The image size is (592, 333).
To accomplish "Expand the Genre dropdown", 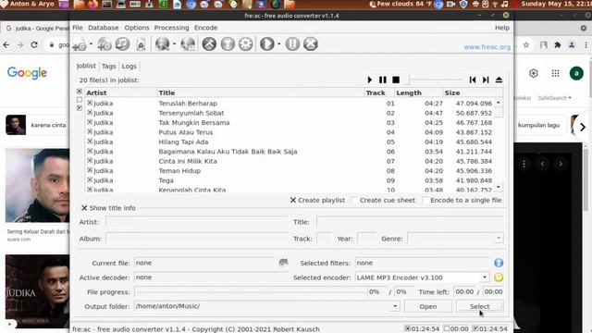I will 499,239.
